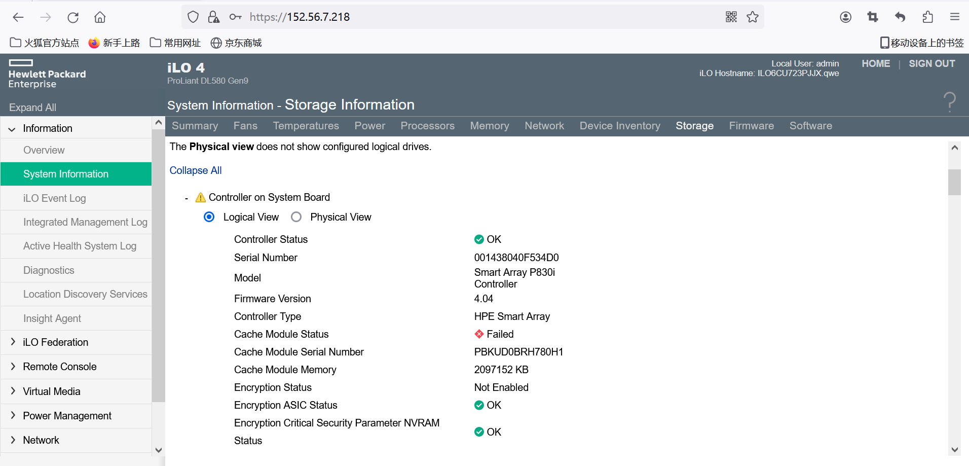Click the QR code icon in address bar
This screenshot has height=466, width=969.
pyautogui.click(x=731, y=17)
